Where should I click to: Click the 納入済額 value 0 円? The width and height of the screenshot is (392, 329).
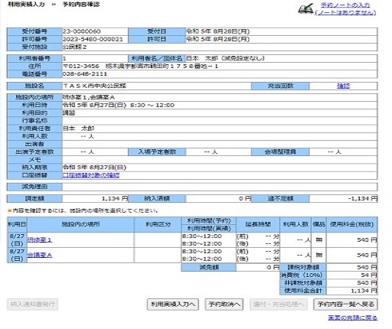[x=245, y=198]
